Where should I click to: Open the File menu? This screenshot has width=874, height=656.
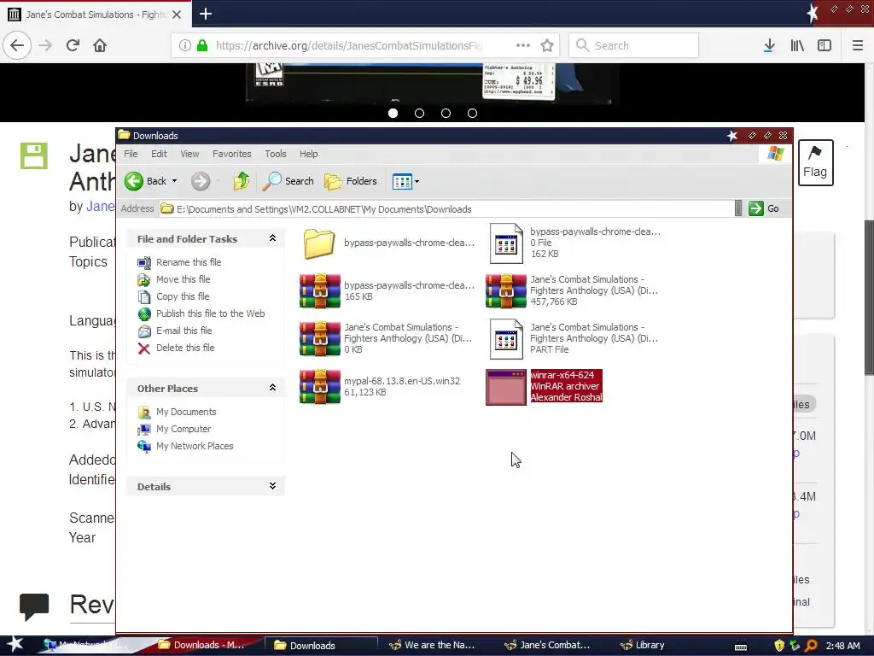coord(131,154)
